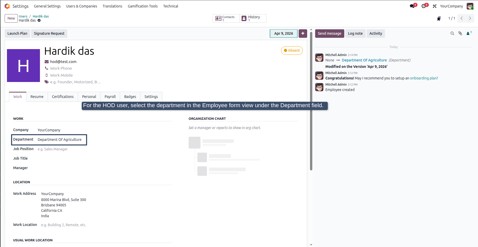Click the plus button to add a version
The height and width of the screenshot is (247, 478).
point(303,33)
